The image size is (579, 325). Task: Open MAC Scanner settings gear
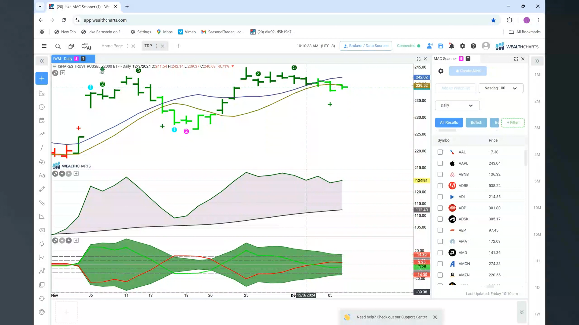(x=441, y=71)
